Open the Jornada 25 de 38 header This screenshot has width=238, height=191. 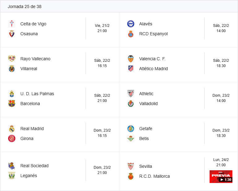[24, 6]
